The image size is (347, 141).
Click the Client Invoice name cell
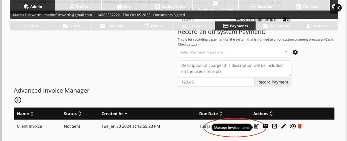pyautogui.click(x=29, y=126)
